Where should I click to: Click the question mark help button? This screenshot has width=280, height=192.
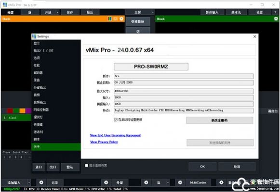point(275,12)
